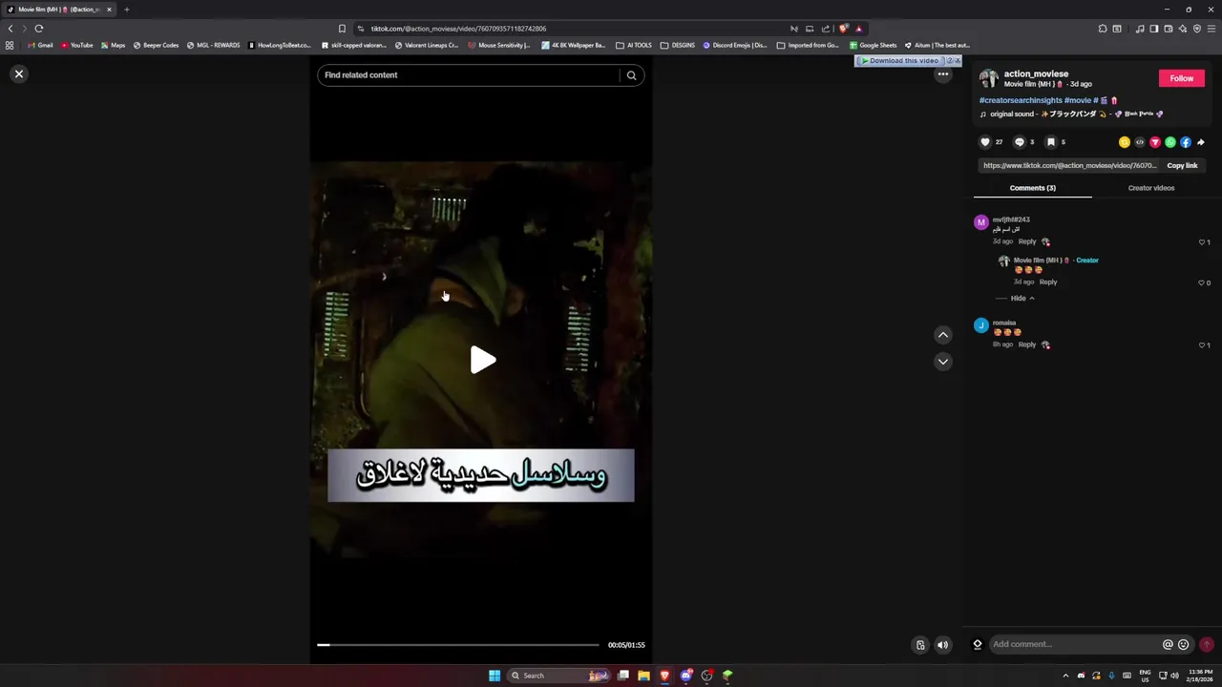Open the emoji picker in the comment box
The image size is (1222, 687).
click(1184, 645)
